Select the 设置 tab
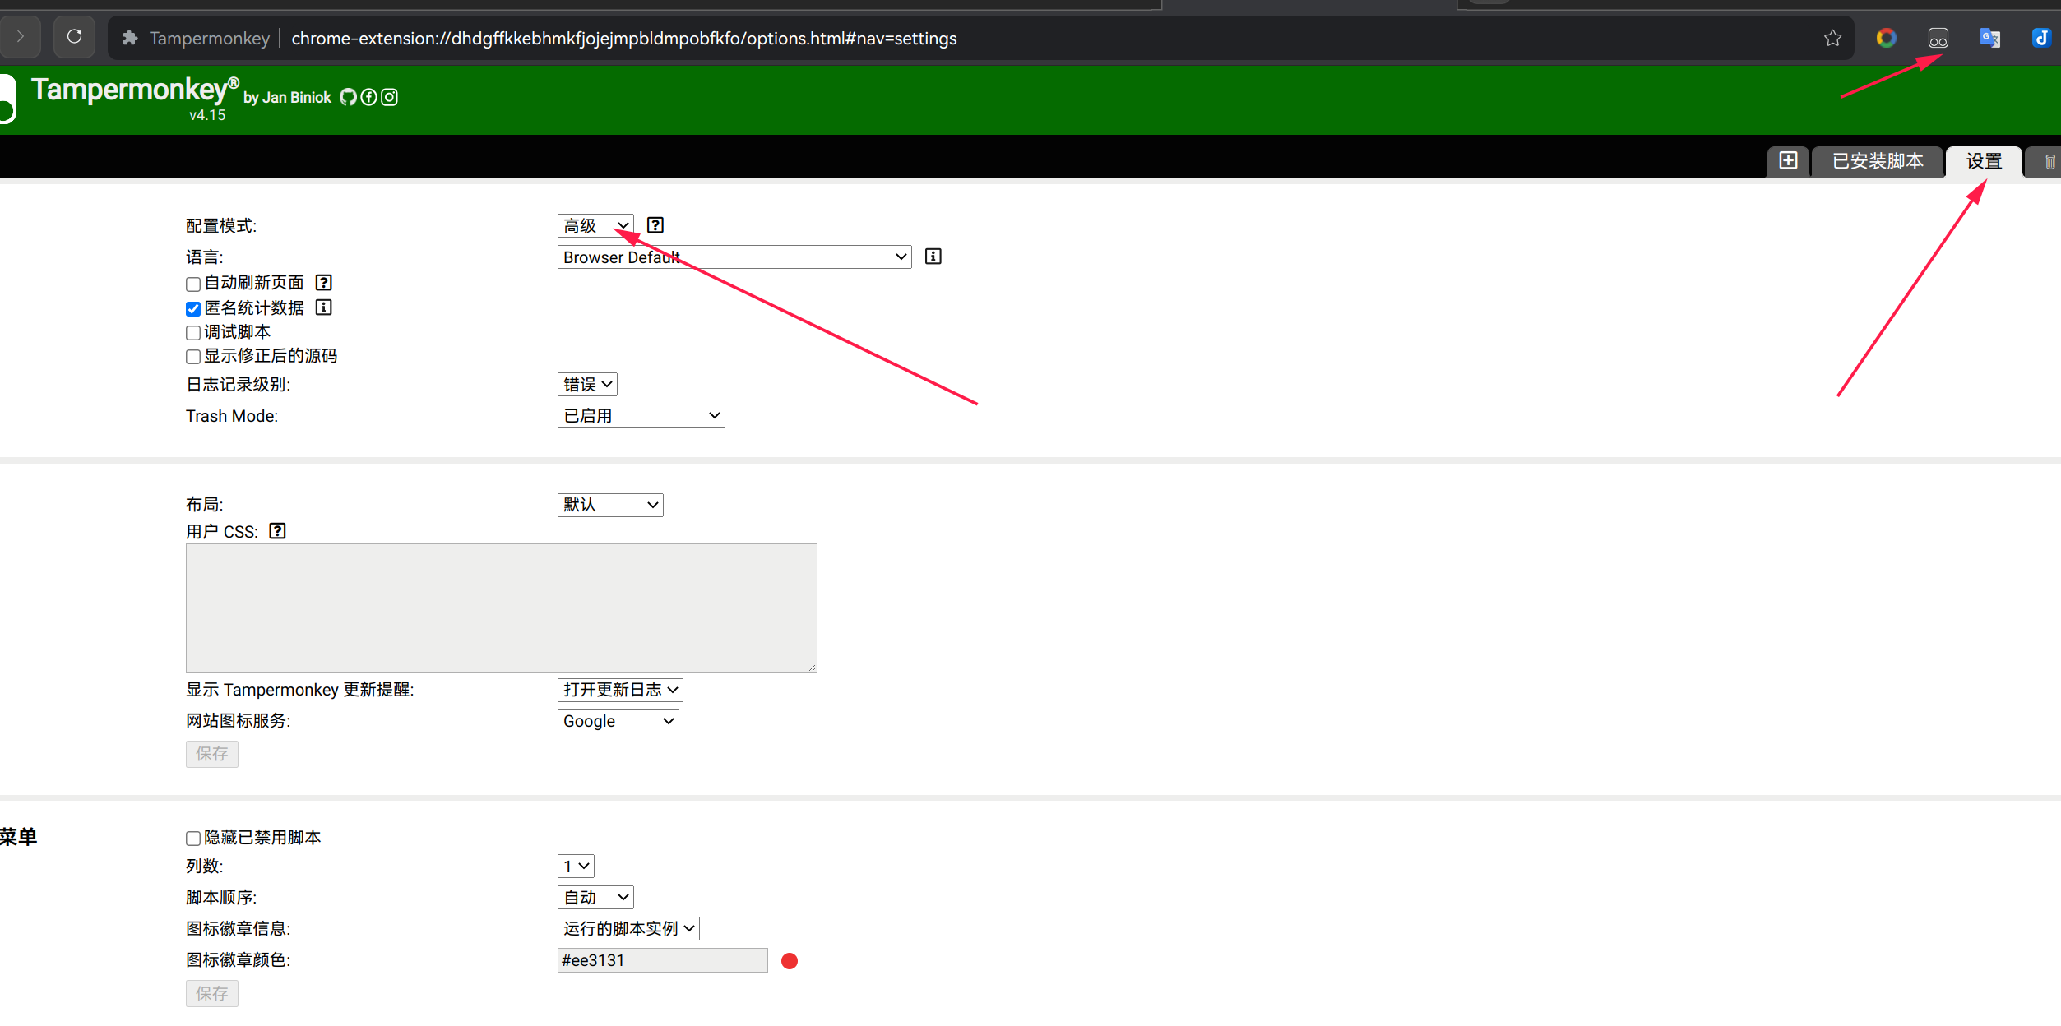This screenshot has width=2061, height=1026. pyautogui.click(x=1984, y=161)
